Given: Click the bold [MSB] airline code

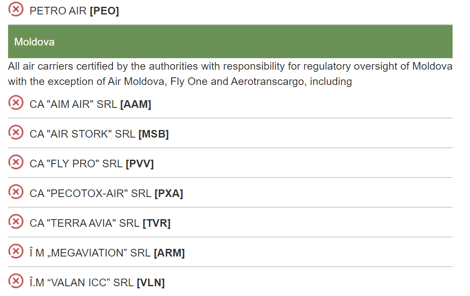Looking at the screenshot, I should click(154, 134).
